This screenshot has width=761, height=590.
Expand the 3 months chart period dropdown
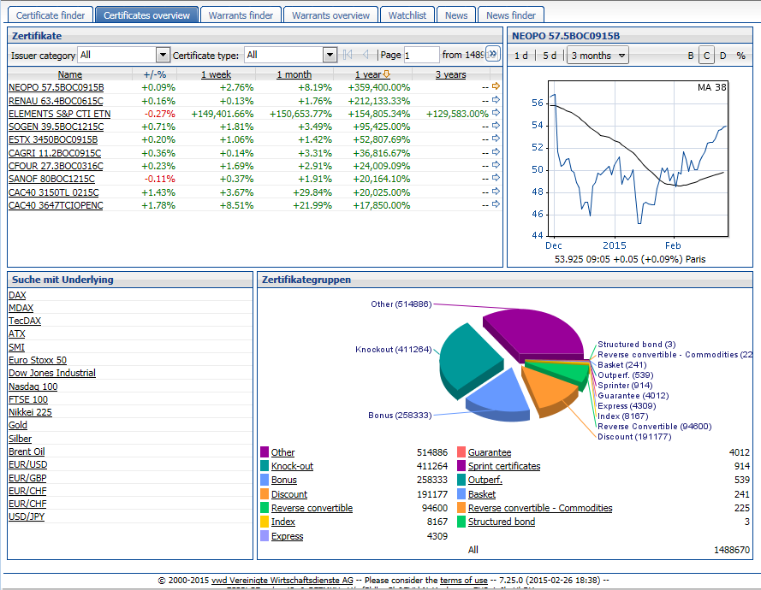click(x=598, y=56)
